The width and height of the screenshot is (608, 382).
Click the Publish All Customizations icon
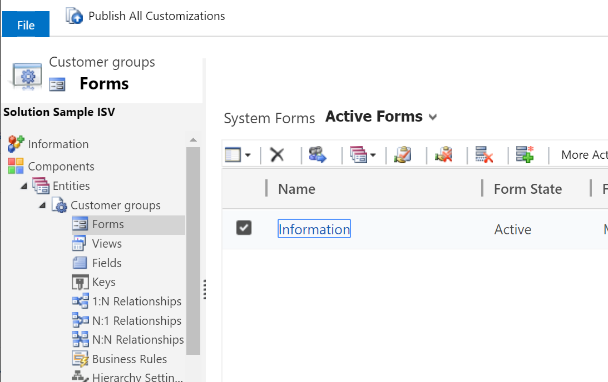tap(75, 16)
